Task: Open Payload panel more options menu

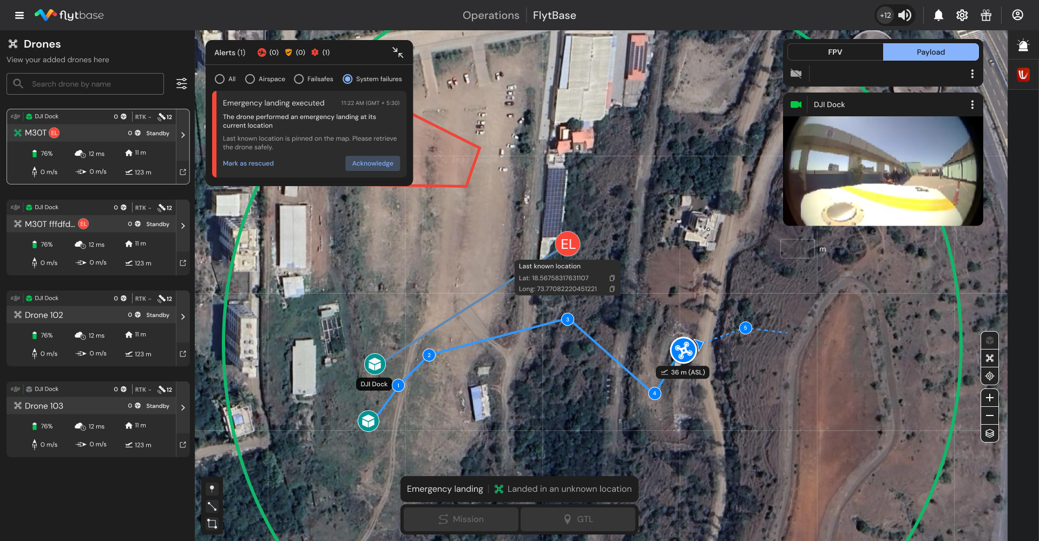Action: [x=972, y=74]
